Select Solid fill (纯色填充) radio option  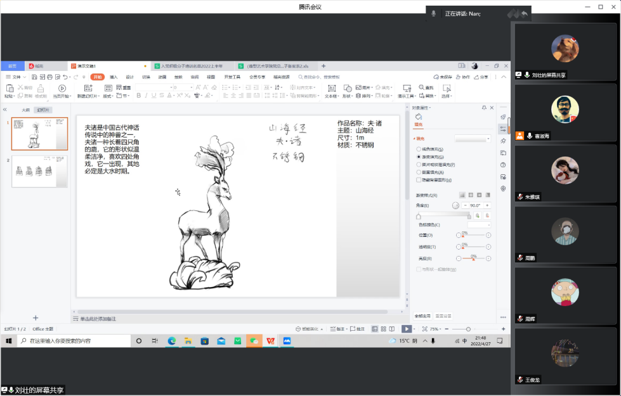419,149
